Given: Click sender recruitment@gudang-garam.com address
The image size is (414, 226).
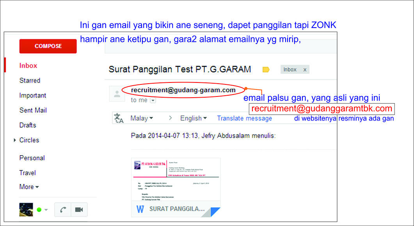Looking at the screenshot, I should 183,90.
